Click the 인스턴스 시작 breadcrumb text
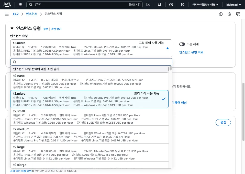The image size is (245, 174). [53, 14]
